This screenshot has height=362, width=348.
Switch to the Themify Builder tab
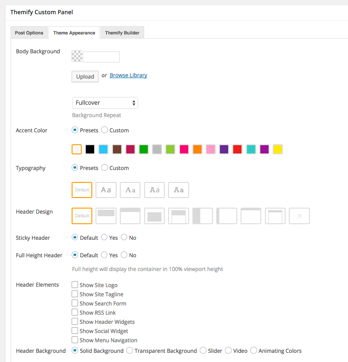tap(122, 33)
